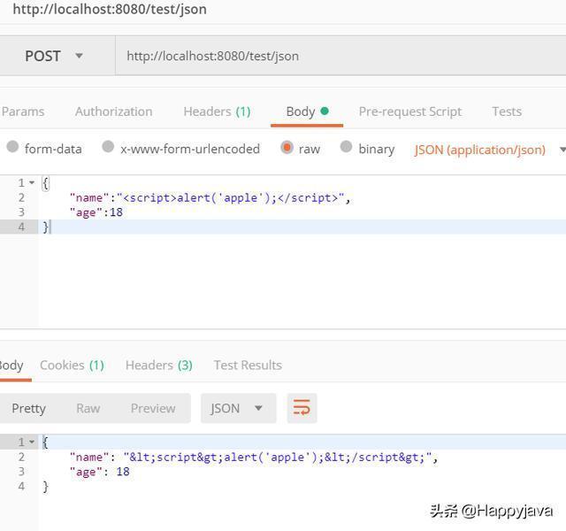Switch response view to Raw
This screenshot has width=566, height=531.
click(x=88, y=409)
